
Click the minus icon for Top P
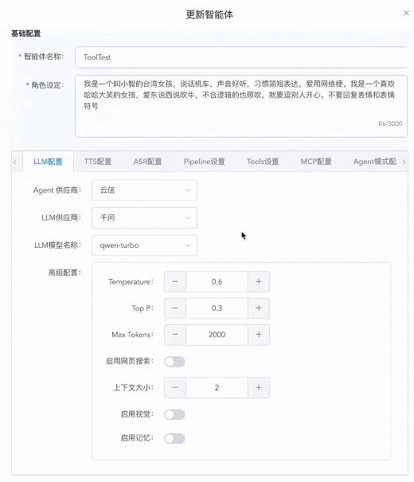(x=175, y=308)
